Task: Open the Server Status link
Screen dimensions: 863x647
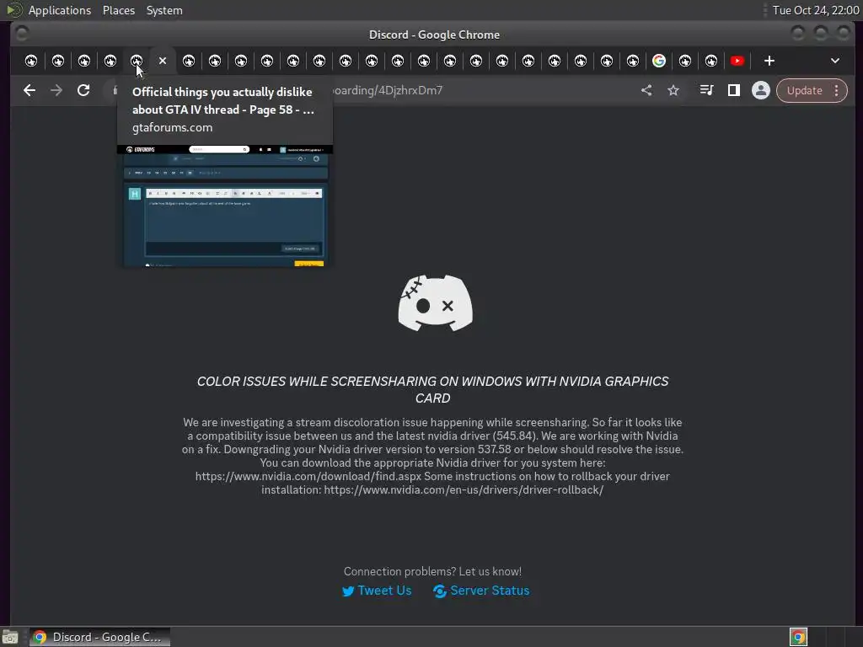Action: [481, 591]
